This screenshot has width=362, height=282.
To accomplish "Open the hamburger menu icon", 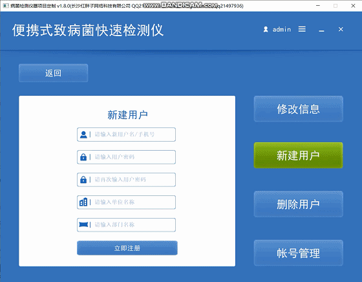I will [302, 29].
